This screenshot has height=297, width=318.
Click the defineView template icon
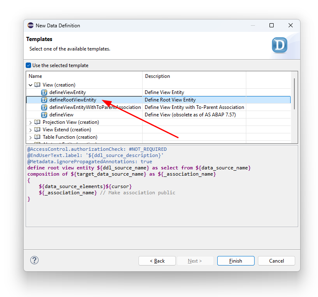44,115
